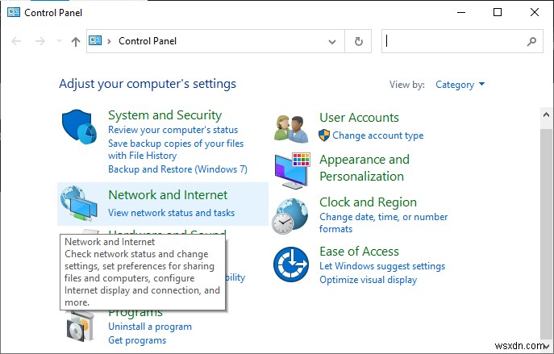Open the Ease of Access icon
Viewport: 554px width, 354px height.
click(x=290, y=264)
